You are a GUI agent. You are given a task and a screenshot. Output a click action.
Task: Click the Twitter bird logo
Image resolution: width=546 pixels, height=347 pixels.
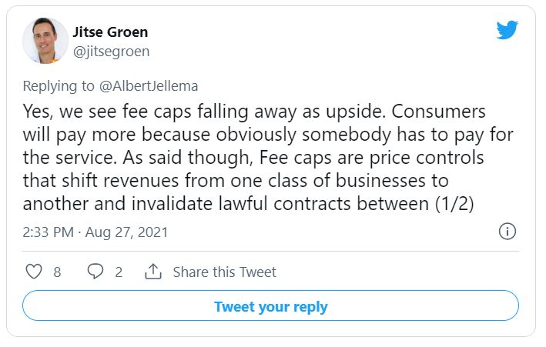[507, 30]
